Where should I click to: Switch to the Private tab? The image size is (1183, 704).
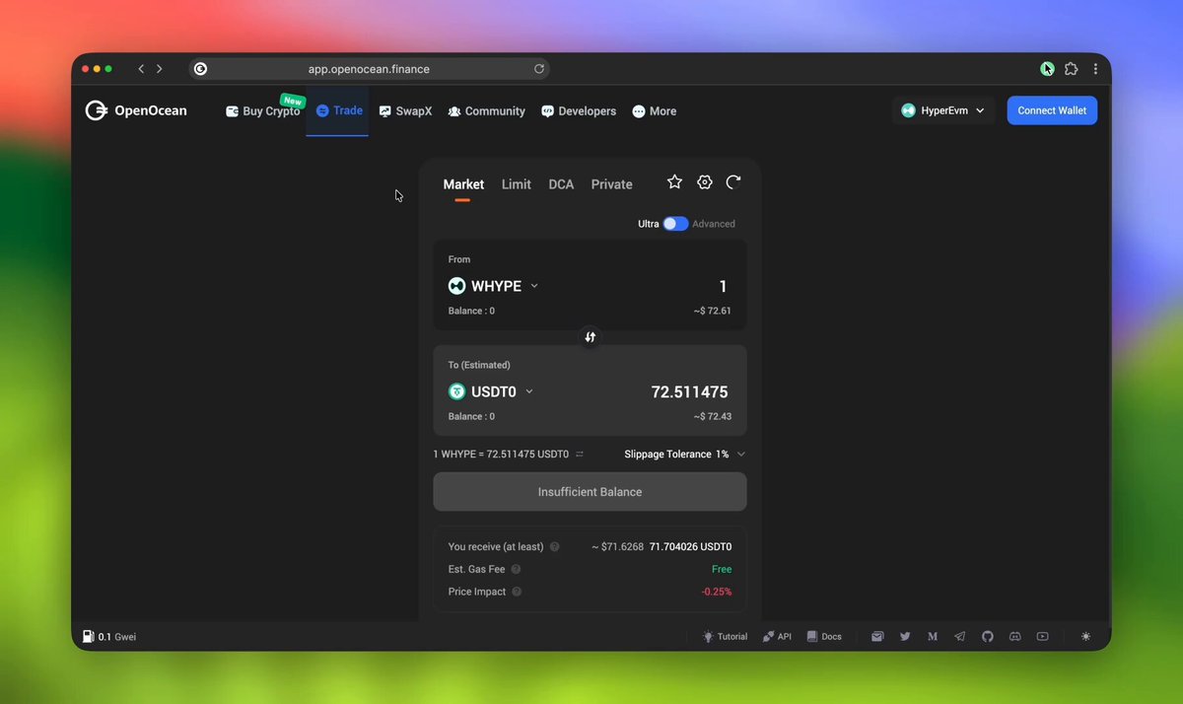click(x=612, y=184)
